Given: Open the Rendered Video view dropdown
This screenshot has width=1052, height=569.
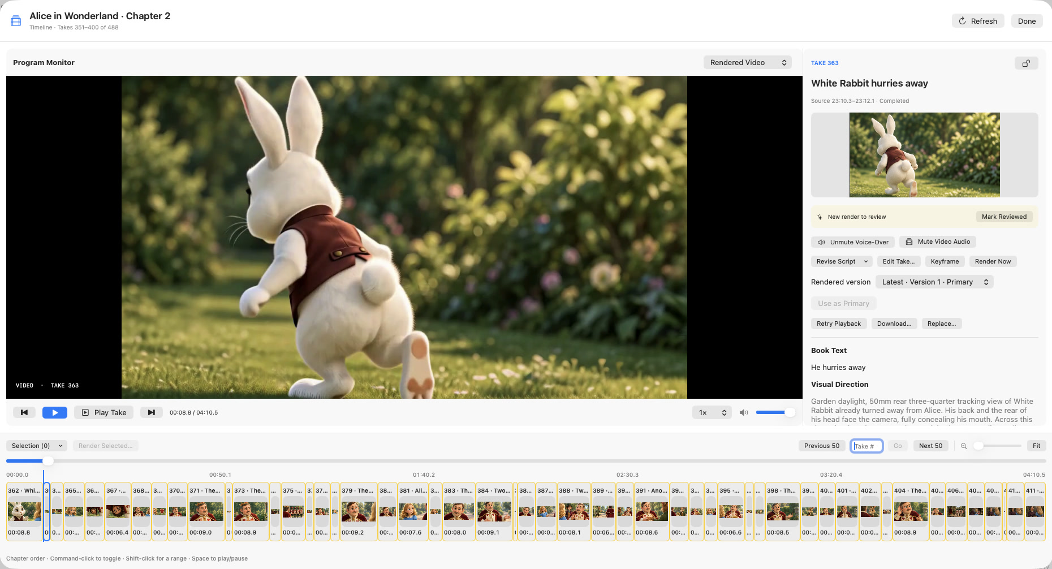Looking at the screenshot, I should [x=748, y=63].
